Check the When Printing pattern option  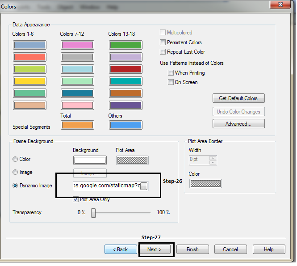171,73
